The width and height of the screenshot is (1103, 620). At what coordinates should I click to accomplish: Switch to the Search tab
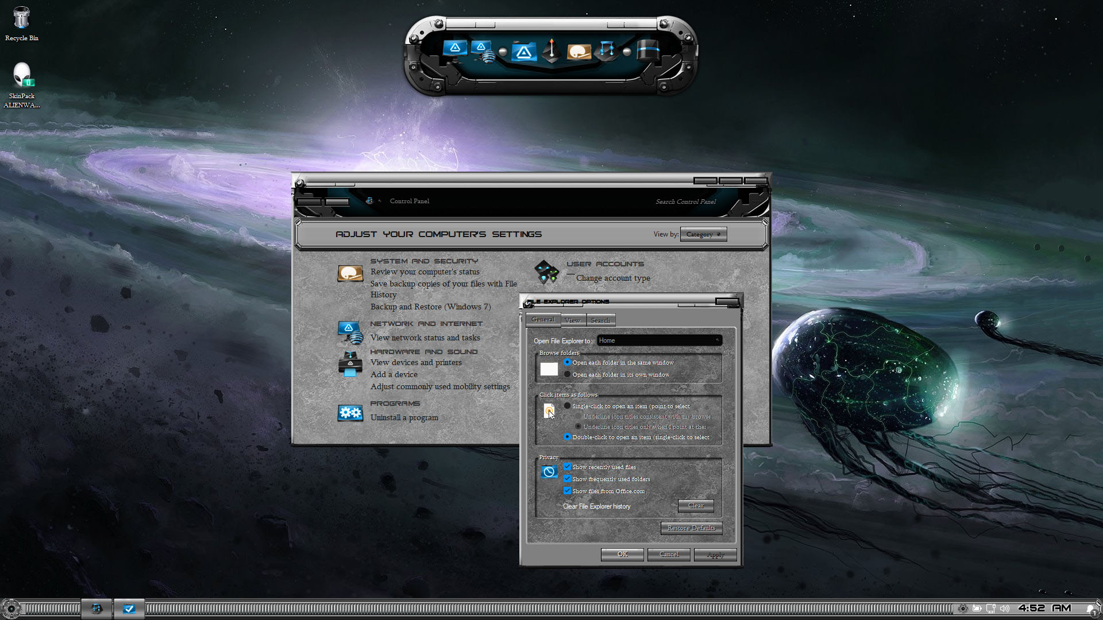(600, 320)
